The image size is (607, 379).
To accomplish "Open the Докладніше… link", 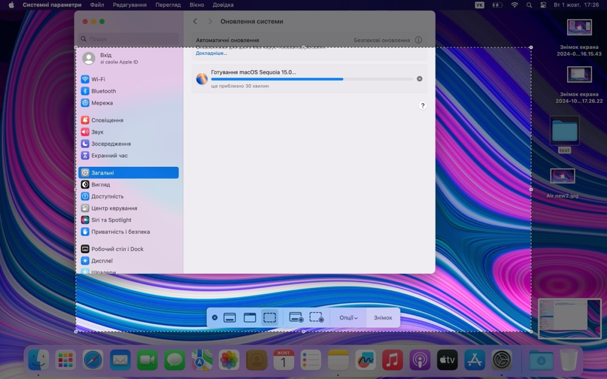I will pos(211,53).
